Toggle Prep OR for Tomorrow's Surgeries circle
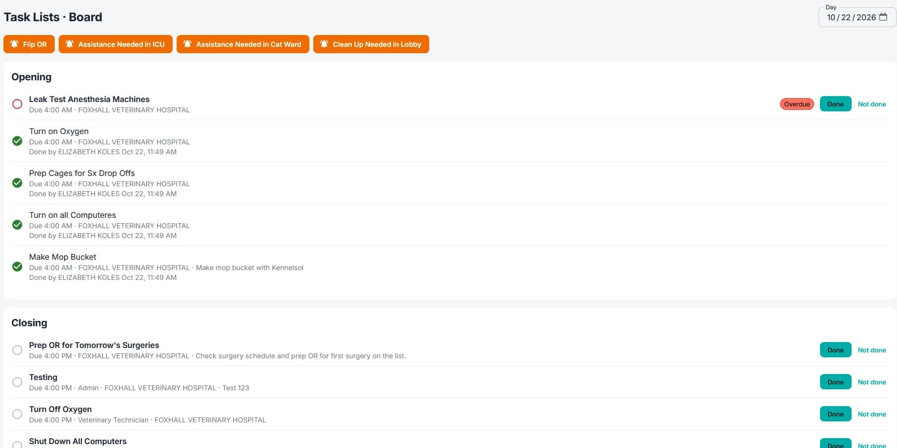 point(17,350)
